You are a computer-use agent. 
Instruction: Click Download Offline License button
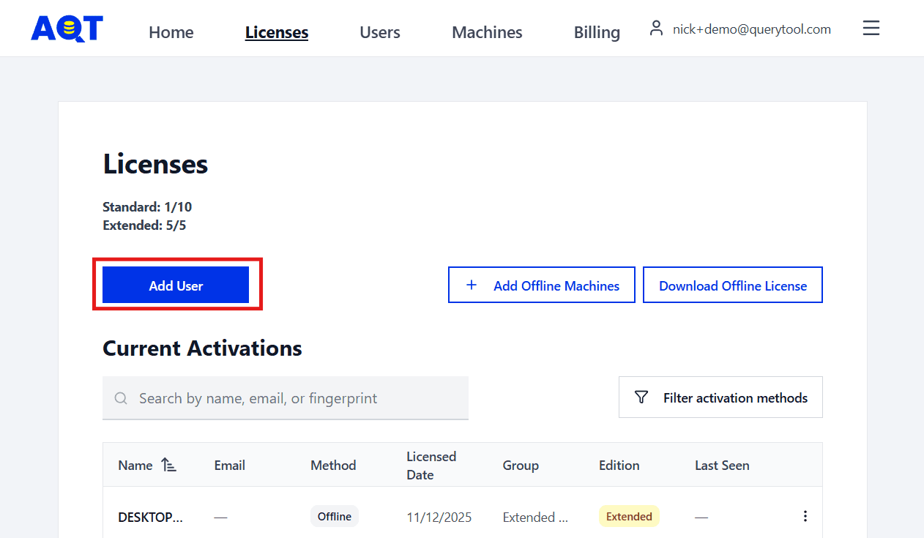click(x=733, y=285)
